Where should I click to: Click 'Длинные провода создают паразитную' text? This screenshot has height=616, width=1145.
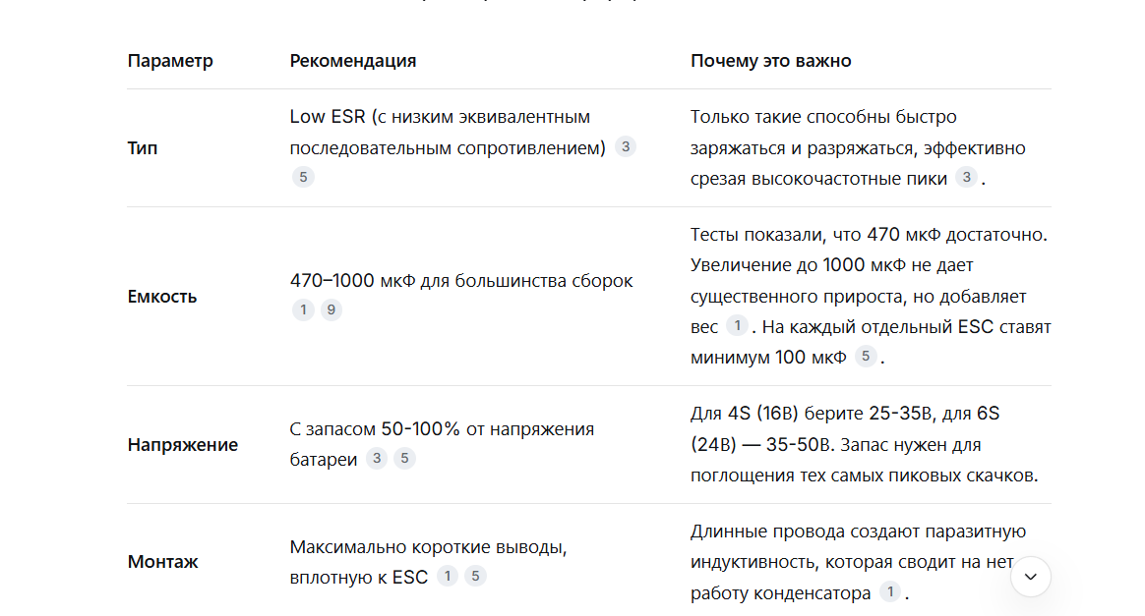click(x=858, y=532)
